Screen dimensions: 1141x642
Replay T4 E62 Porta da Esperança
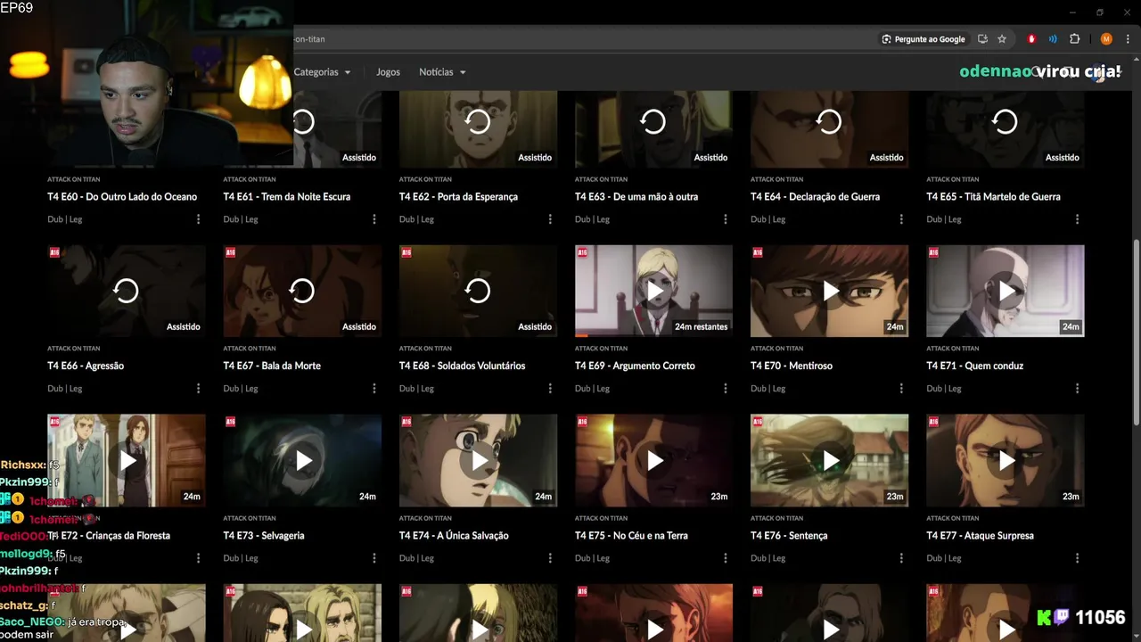point(478,121)
